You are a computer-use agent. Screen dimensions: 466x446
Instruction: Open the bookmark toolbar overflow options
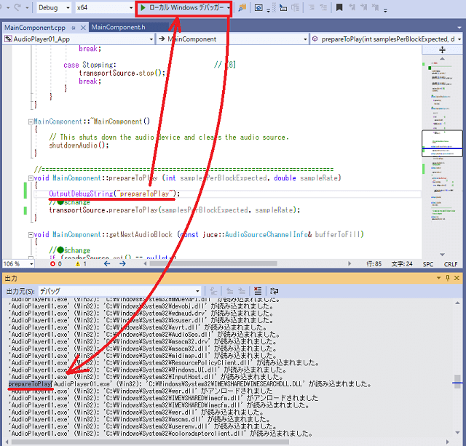click(385, 10)
